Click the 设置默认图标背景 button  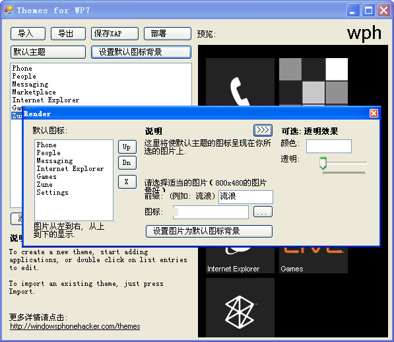point(141,52)
